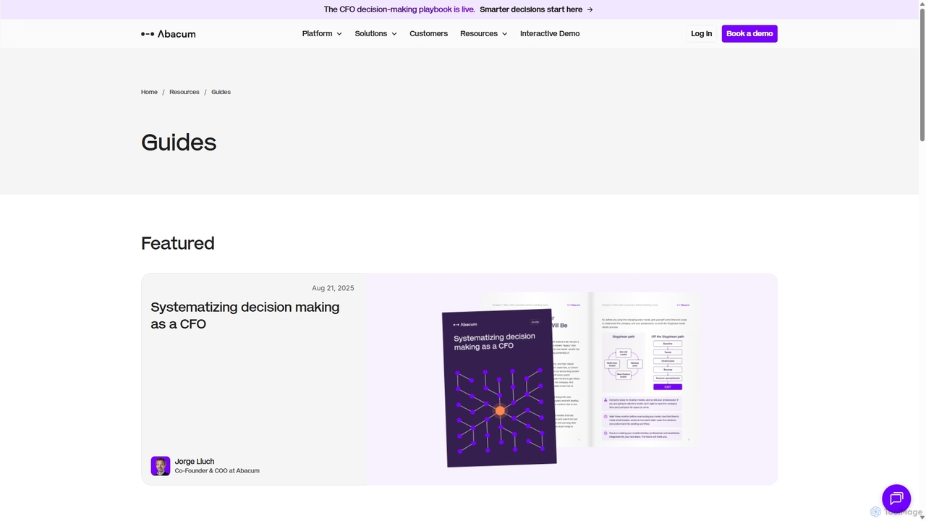
Task: Follow the 'Smarter decisions start here' link
Action: [x=531, y=9]
